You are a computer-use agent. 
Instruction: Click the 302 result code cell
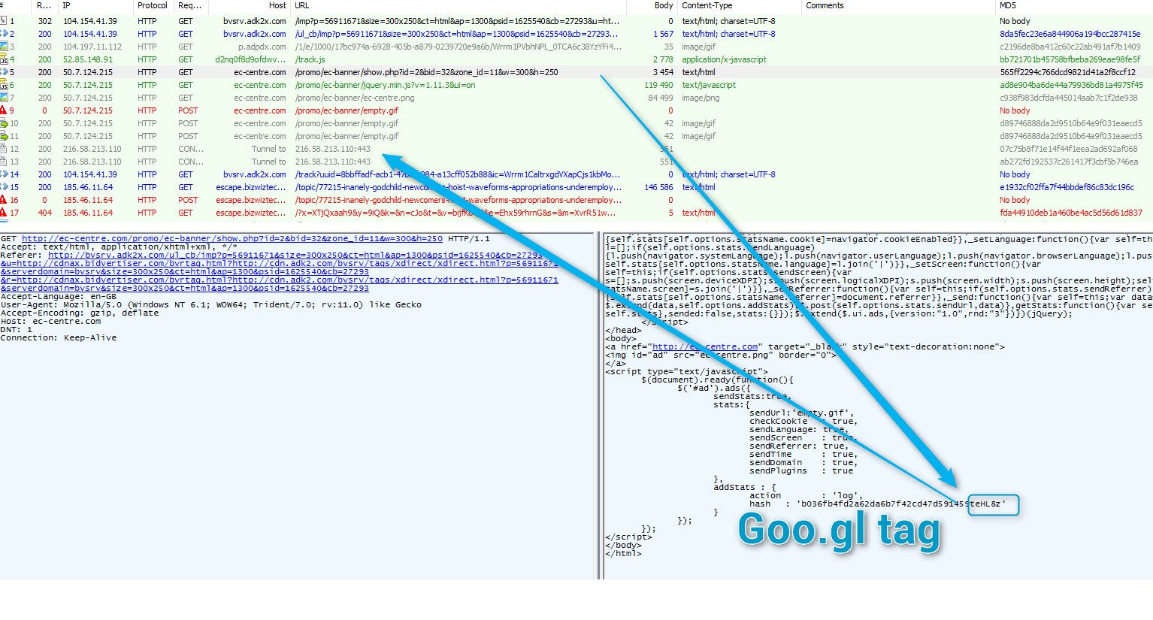tap(45, 21)
